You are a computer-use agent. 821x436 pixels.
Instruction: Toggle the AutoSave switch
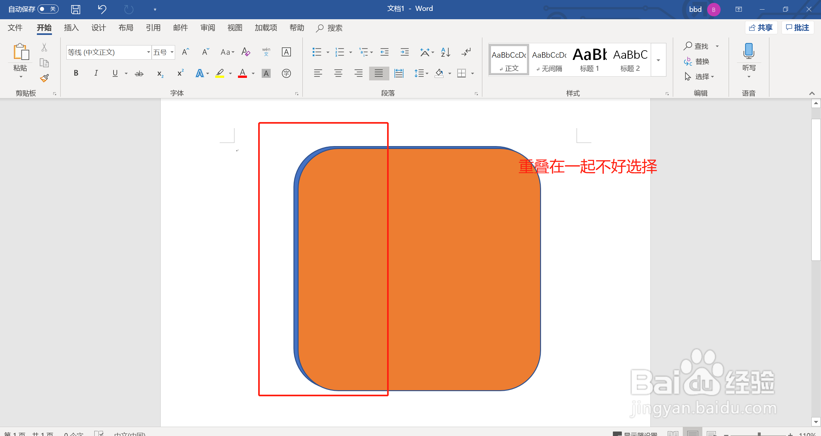click(48, 9)
